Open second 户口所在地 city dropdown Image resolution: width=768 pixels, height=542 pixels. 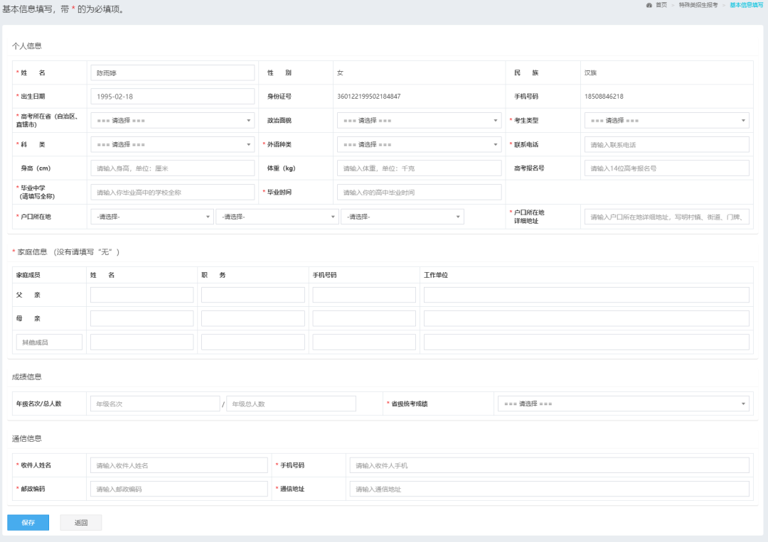277,217
